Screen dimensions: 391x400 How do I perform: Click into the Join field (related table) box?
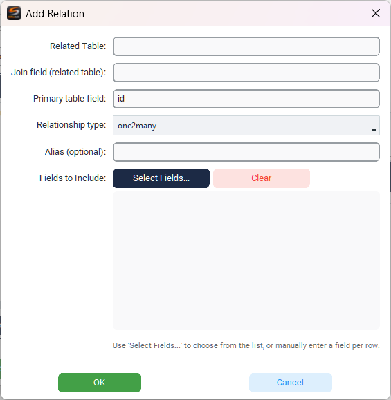tap(246, 73)
